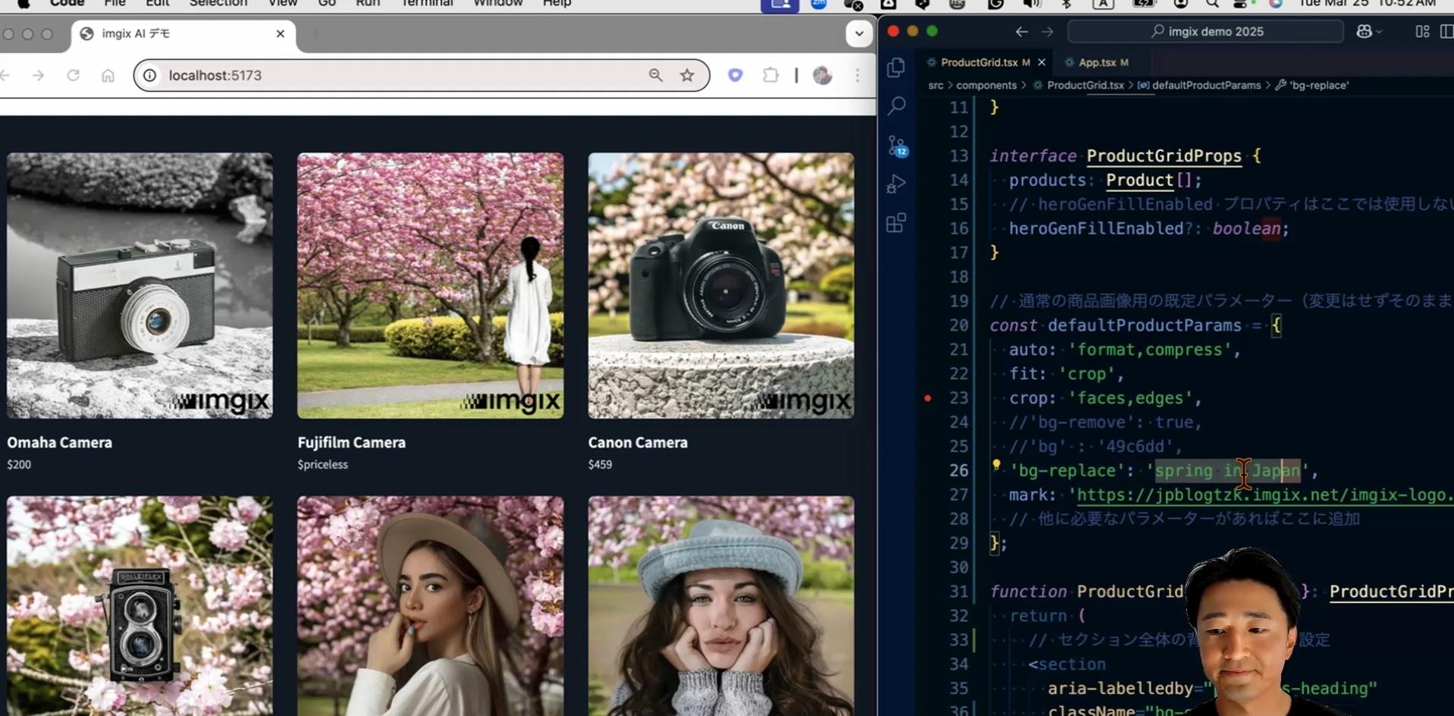Screen dimensions: 1454x716
Task: Go to browser home page icon
Action: [108, 75]
